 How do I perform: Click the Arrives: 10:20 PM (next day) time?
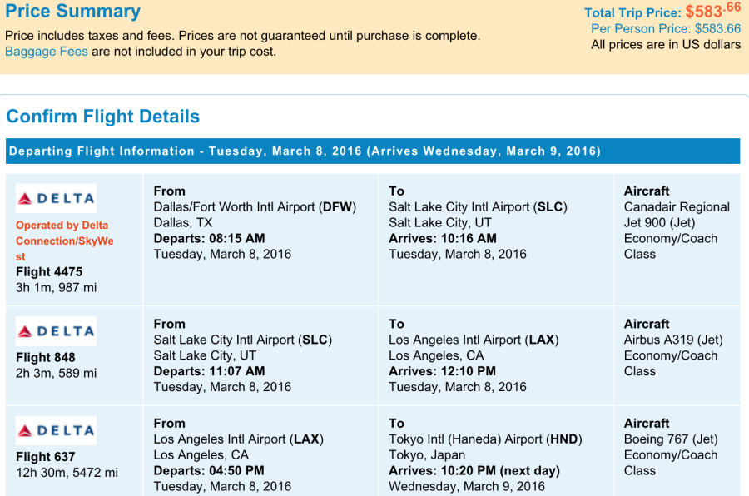click(474, 471)
